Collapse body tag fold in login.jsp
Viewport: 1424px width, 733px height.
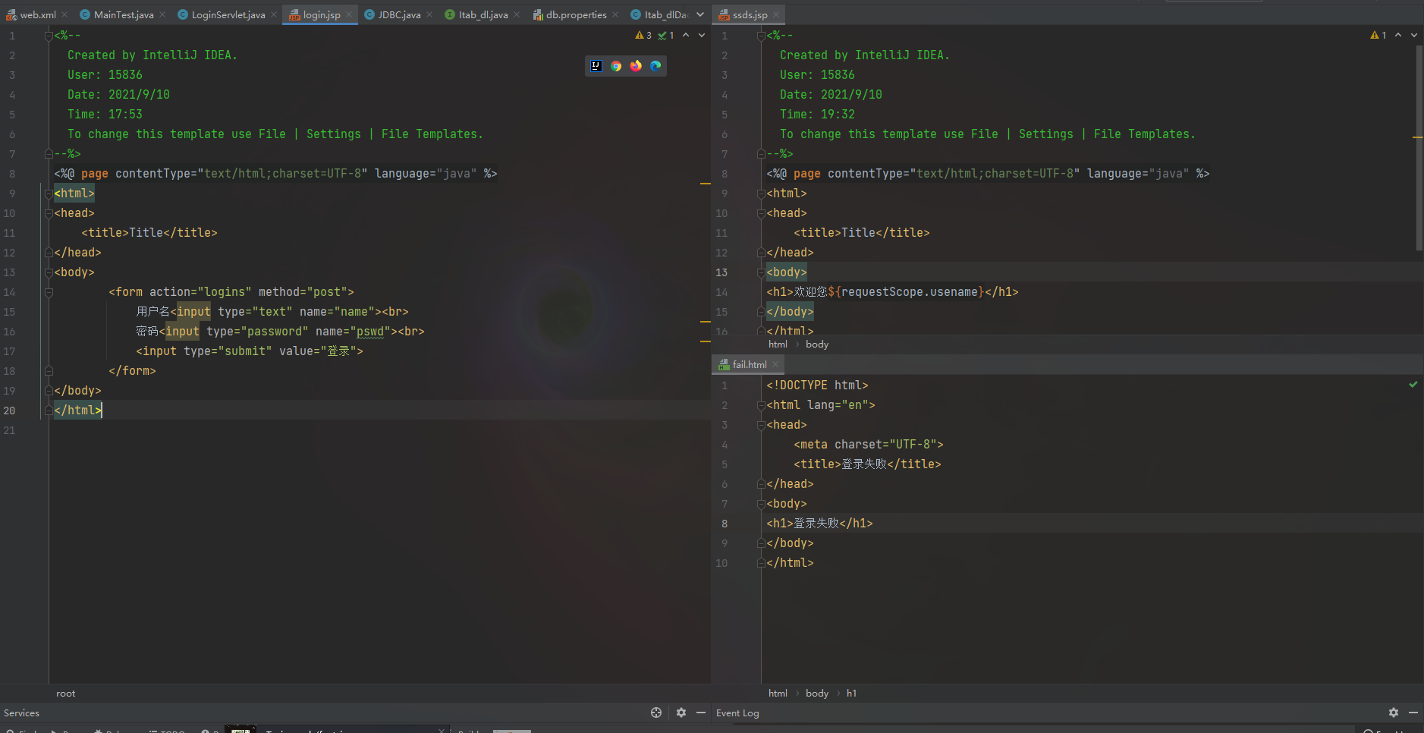pyautogui.click(x=49, y=272)
